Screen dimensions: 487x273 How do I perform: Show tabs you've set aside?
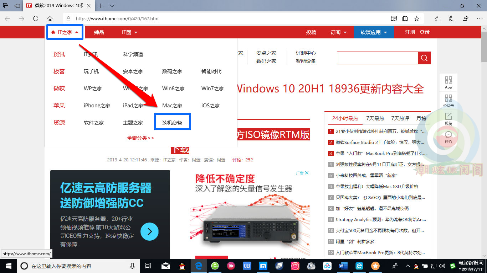(x=6, y=6)
